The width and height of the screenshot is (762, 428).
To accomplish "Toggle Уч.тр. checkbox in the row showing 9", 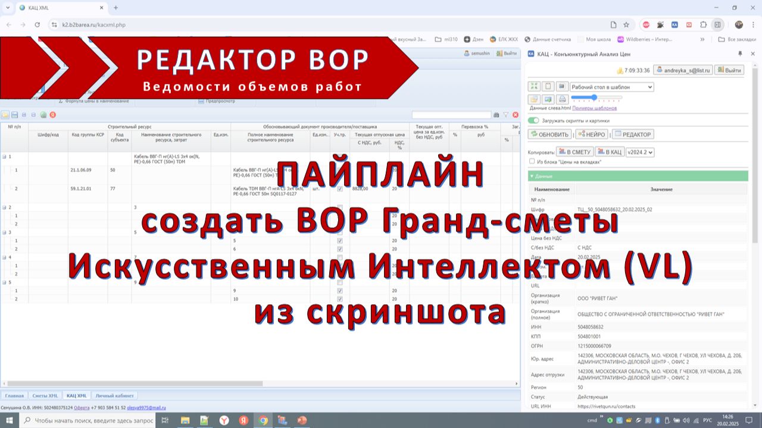I will click(339, 291).
